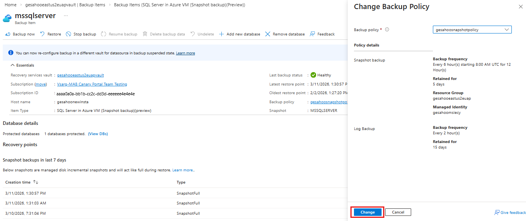
Task: Click the Stop backup command label
Action: [85, 34]
